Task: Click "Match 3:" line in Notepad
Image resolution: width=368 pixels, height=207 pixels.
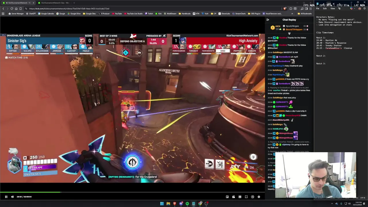Action: (321, 64)
